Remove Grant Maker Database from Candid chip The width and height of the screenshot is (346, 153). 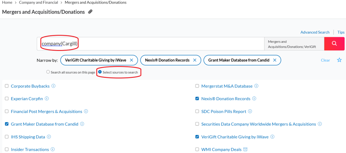pyautogui.click(x=275, y=60)
